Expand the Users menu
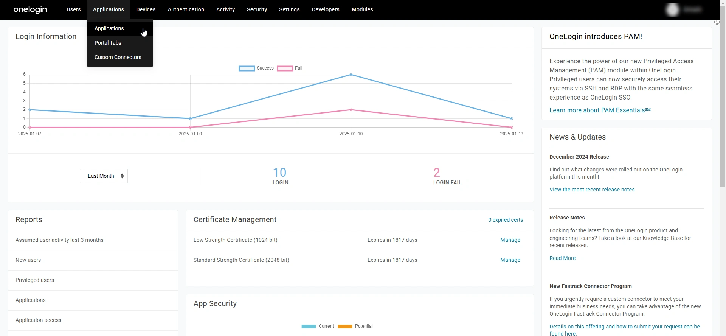 (73, 9)
